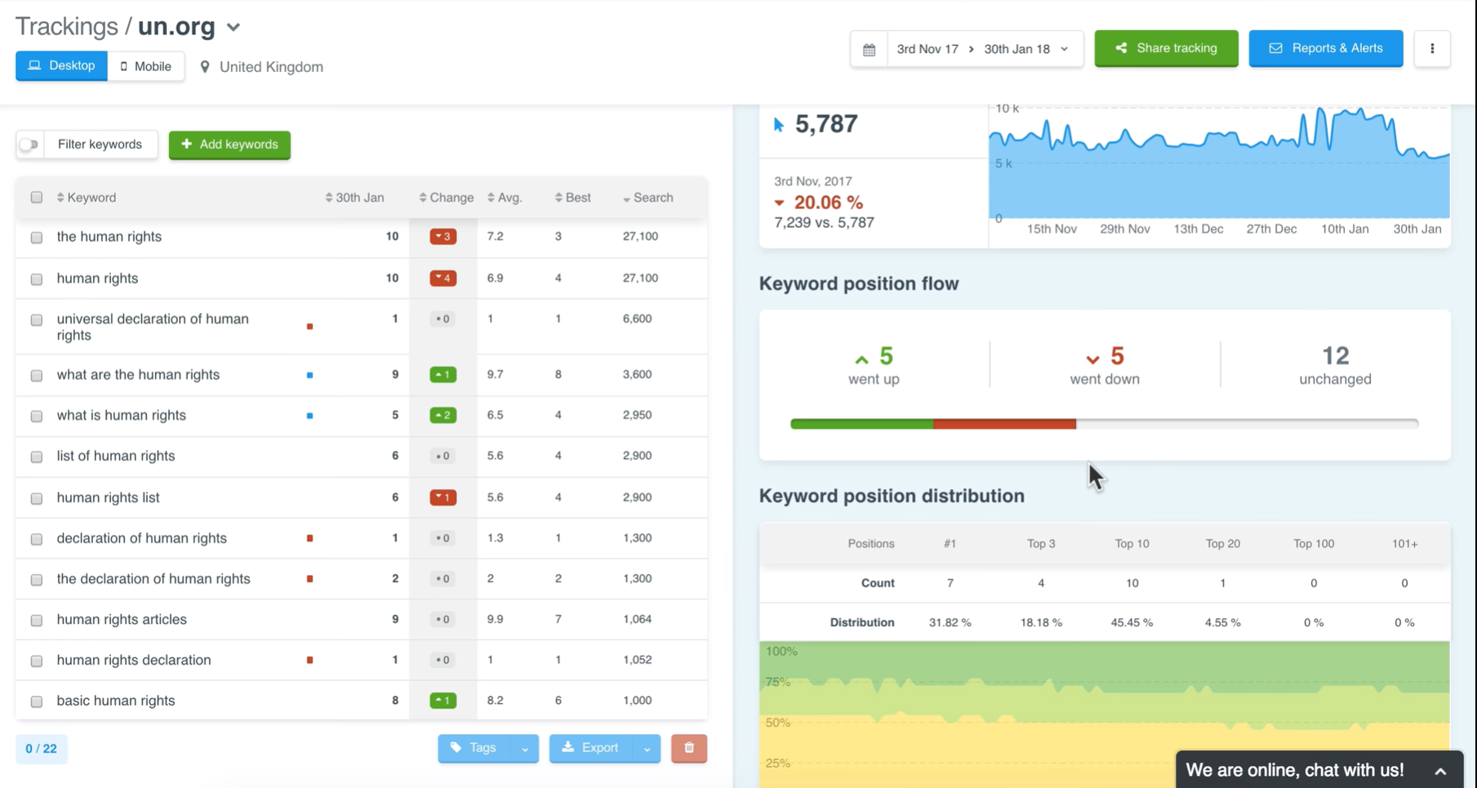Click the red change badge for 'human rights'
Image resolution: width=1477 pixels, height=788 pixels.
click(x=443, y=278)
